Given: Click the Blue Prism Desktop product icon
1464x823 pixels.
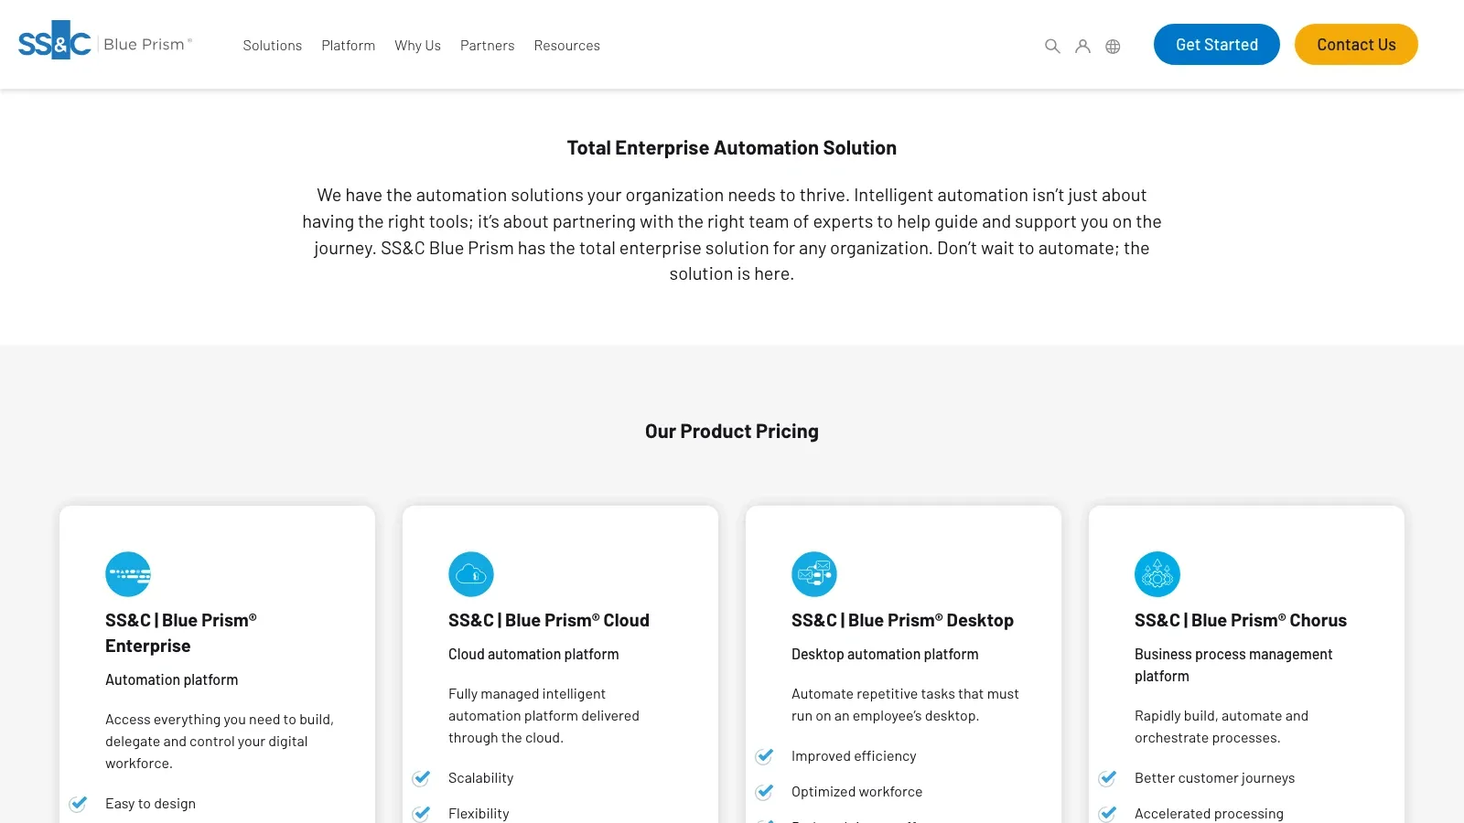Looking at the screenshot, I should pos(814,574).
